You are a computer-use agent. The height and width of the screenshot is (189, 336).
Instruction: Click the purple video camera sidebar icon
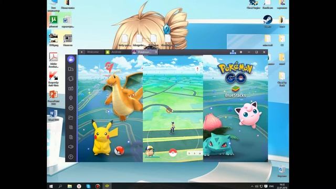(x=71, y=59)
